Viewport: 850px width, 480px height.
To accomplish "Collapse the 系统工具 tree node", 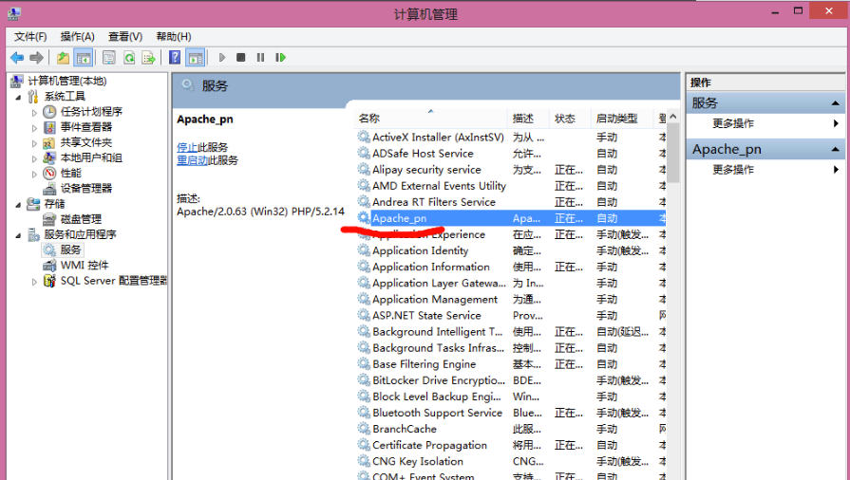I will coord(18,98).
